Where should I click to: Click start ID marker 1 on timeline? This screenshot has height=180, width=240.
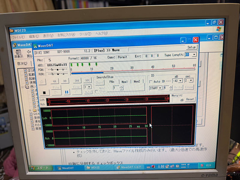(x=71, y=65)
